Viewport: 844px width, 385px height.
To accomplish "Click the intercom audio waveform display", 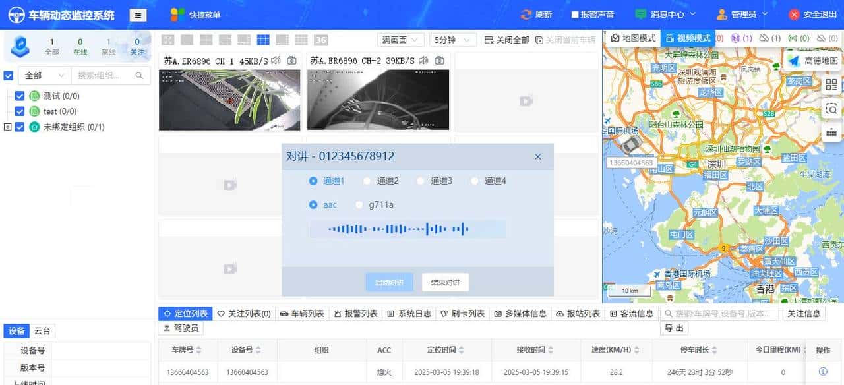I will (x=407, y=228).
